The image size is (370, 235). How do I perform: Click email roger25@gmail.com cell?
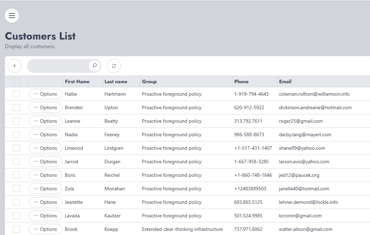click(x=301, y=121)
